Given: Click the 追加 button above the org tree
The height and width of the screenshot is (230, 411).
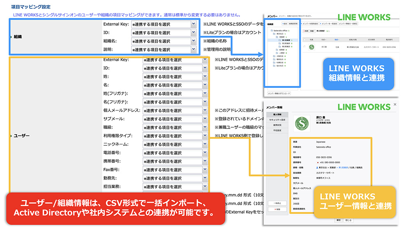Looking at the screenshot, I should pos(285,23).
